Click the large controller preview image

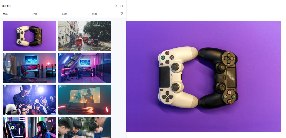(203, 76)
